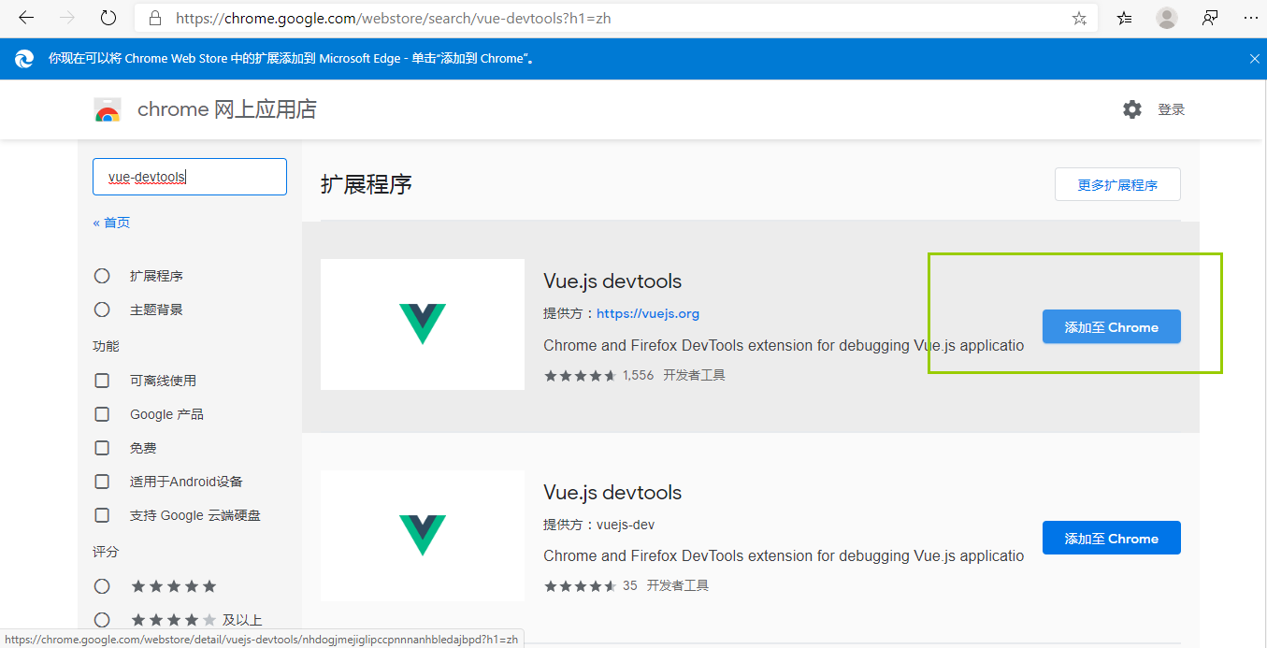The width and height of the screenshot is (1267, 648).
Task: Add vuejs.org's Vue.js devtools to Chrome
Action: click(1112, 327)
